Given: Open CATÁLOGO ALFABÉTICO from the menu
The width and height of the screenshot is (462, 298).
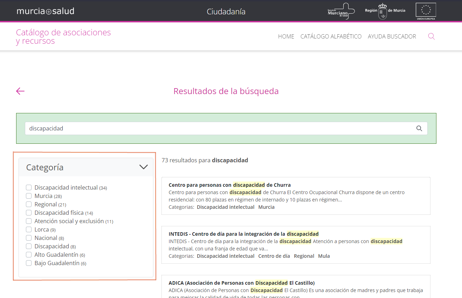Looking at the screenshot, I should (x=331, y=36).
